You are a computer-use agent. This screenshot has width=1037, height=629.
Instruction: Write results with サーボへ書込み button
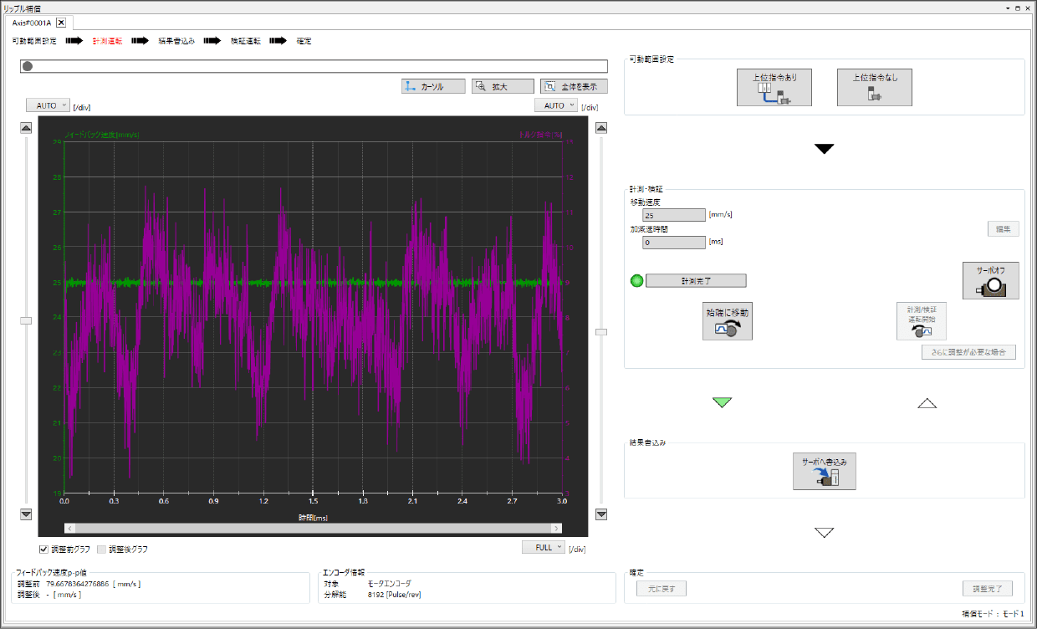click(x=824, y=471)
